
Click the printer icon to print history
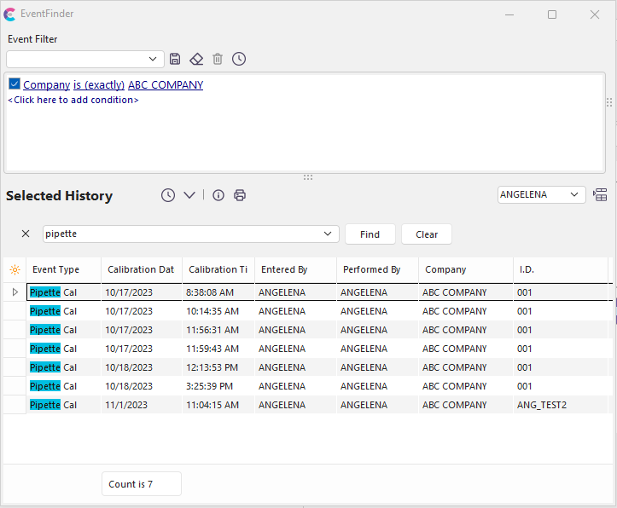point(240,195)
